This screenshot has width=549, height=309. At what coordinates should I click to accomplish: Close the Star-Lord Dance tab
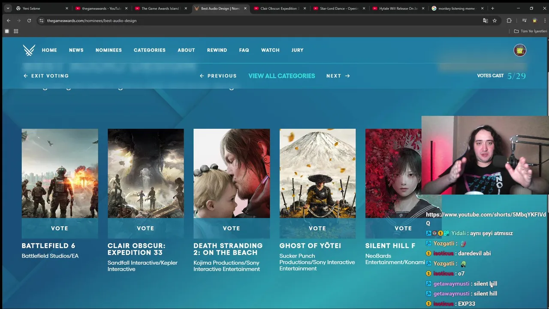[364, 8]
